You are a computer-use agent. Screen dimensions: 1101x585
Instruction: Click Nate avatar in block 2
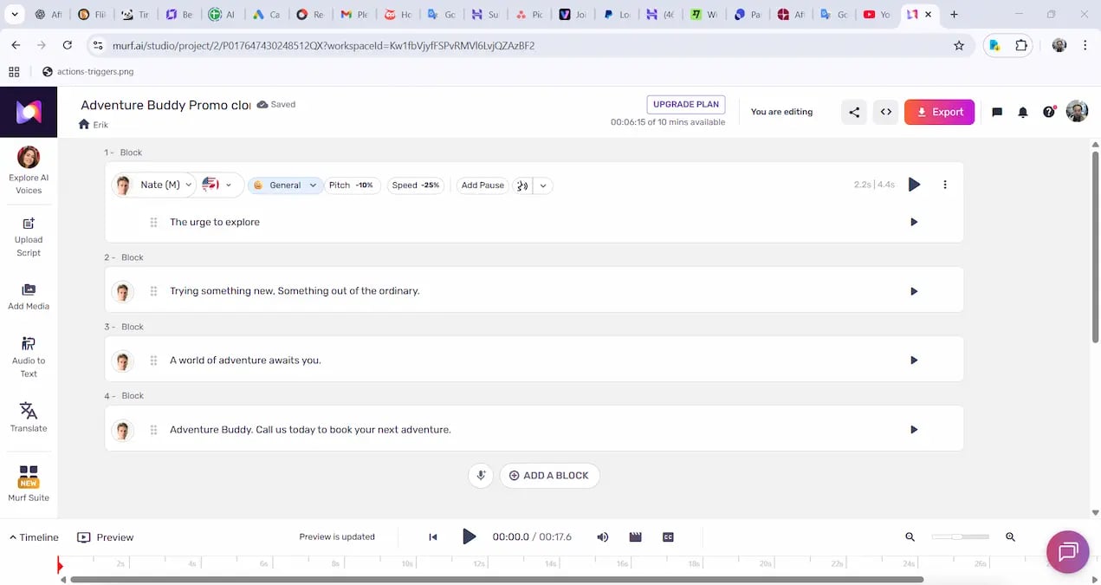click(x=123, y=291)
